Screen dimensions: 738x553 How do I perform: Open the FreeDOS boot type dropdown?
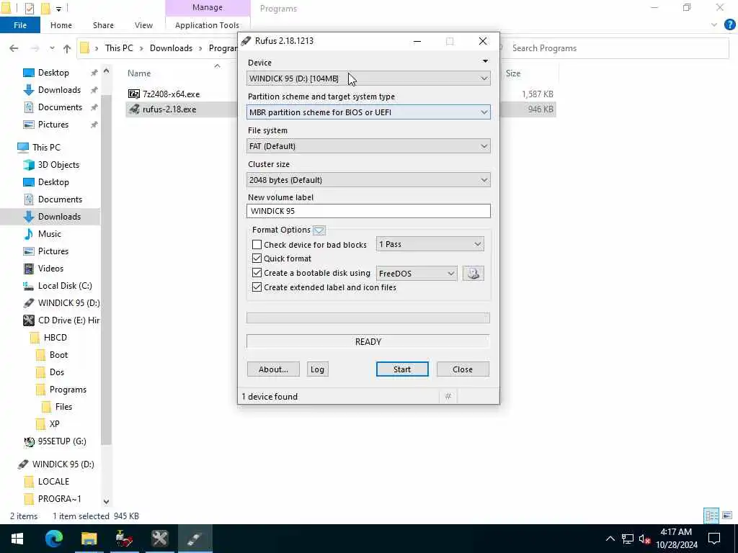tap(417, 273)
